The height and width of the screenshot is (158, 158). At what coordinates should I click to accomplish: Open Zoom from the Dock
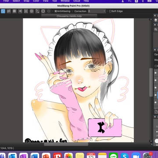pyautogui.click(x=136, y=155)
